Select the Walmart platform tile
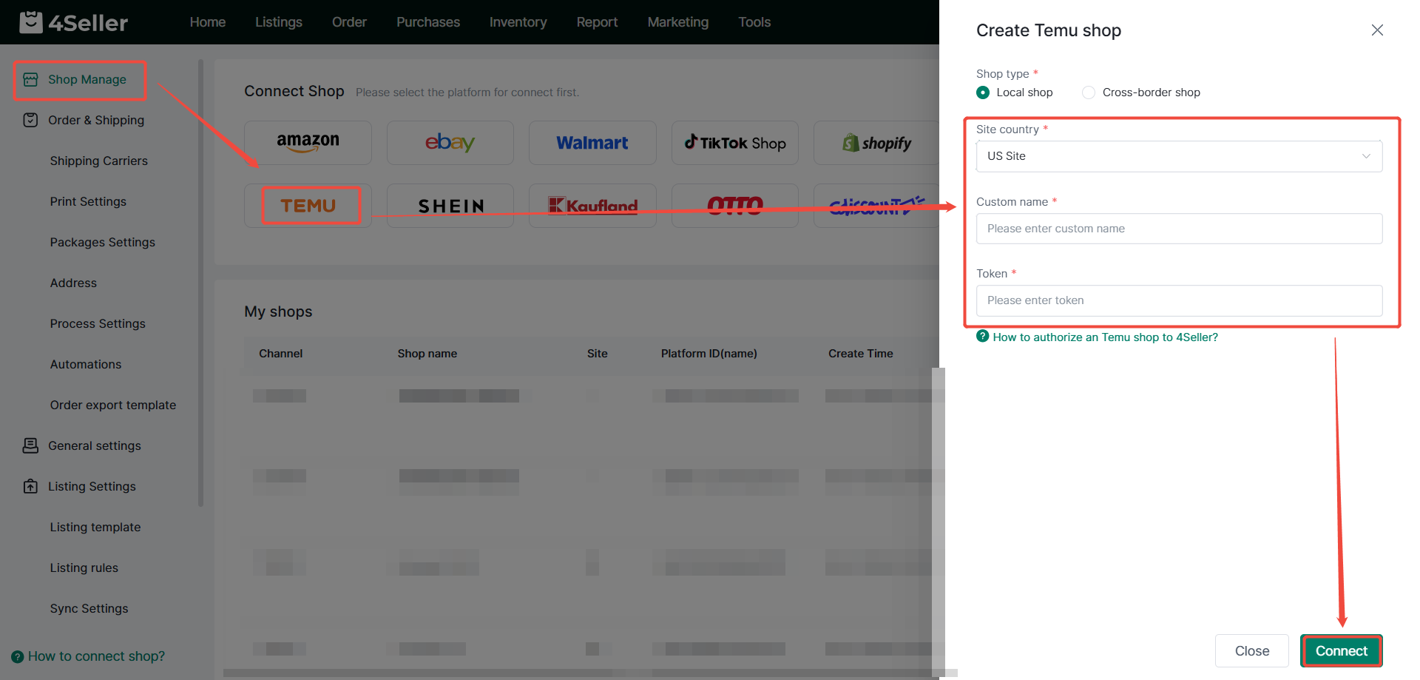Screen dimensions: 1420x680 click(x=592, y=143)
